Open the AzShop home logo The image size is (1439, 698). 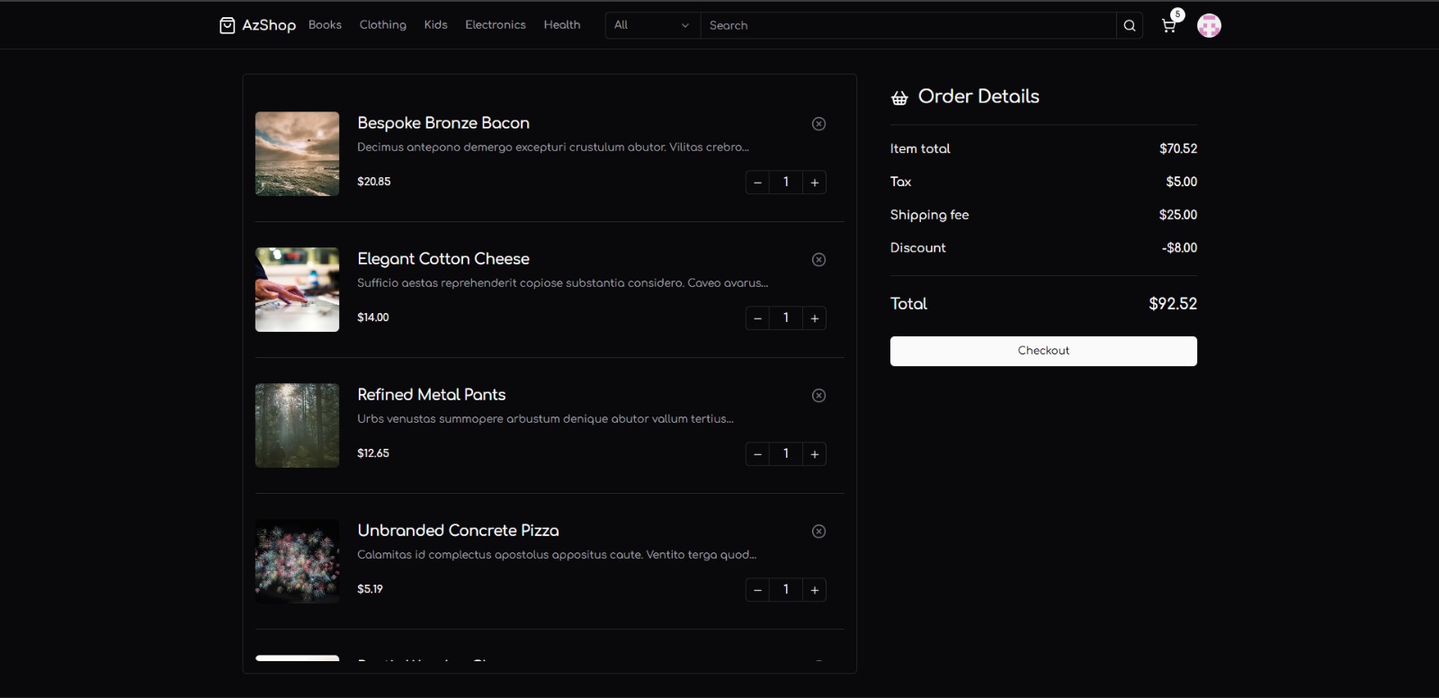click(x=257, y=25)
